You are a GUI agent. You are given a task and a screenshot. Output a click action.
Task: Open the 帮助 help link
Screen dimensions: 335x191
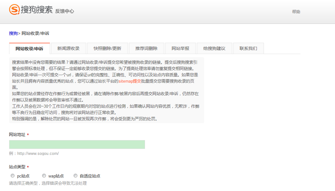pyautogui.click(x=296, y=12)
